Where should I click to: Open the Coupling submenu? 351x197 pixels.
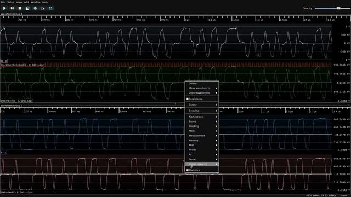coord(202,111)
